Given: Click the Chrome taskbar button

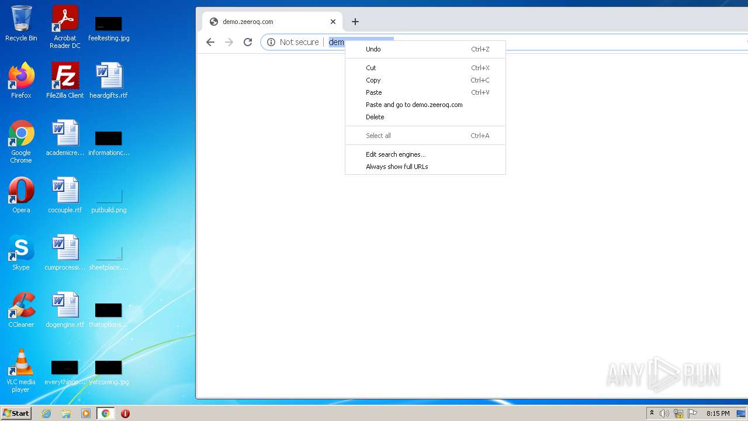Looking at the screenshot, I should [105, 413].
